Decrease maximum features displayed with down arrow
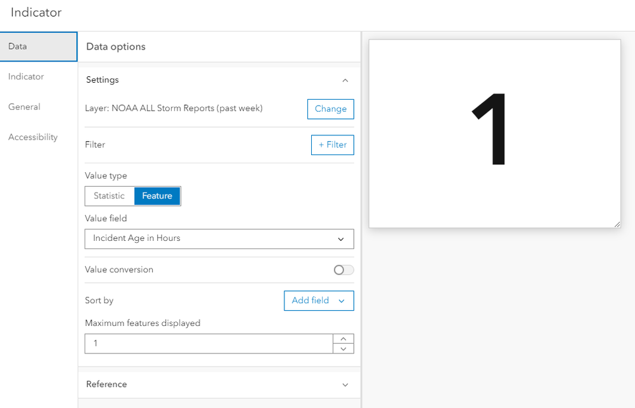The width and height of the screenshot is (635, 408). point(344,348)
